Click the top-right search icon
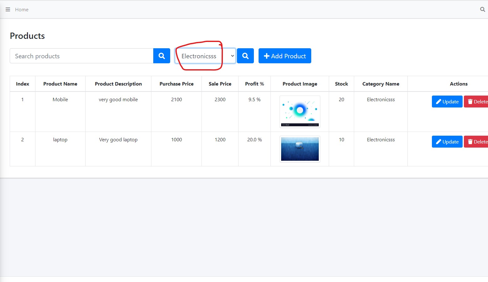The height and width of the screenshot is (282, 488). pyautogui.click(x=482, y=9)
